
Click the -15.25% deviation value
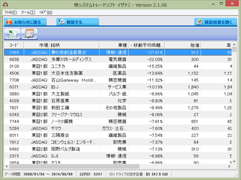[x=155, y=66]
